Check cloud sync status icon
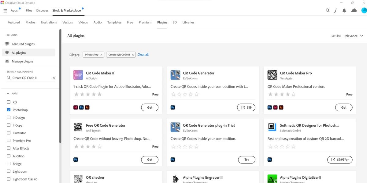The width and height of the screenshot is (367, 183). [x=354, y=10]
